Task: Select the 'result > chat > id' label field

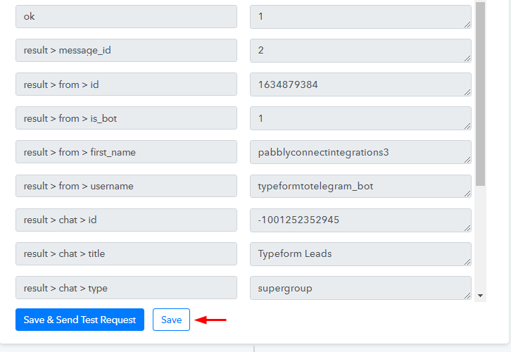Action: coord(126,220)
